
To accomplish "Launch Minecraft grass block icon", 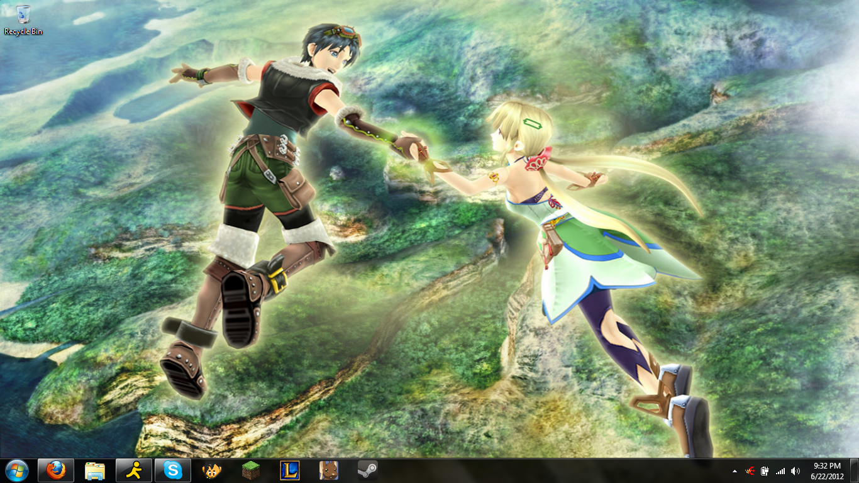I will point(251,470).
